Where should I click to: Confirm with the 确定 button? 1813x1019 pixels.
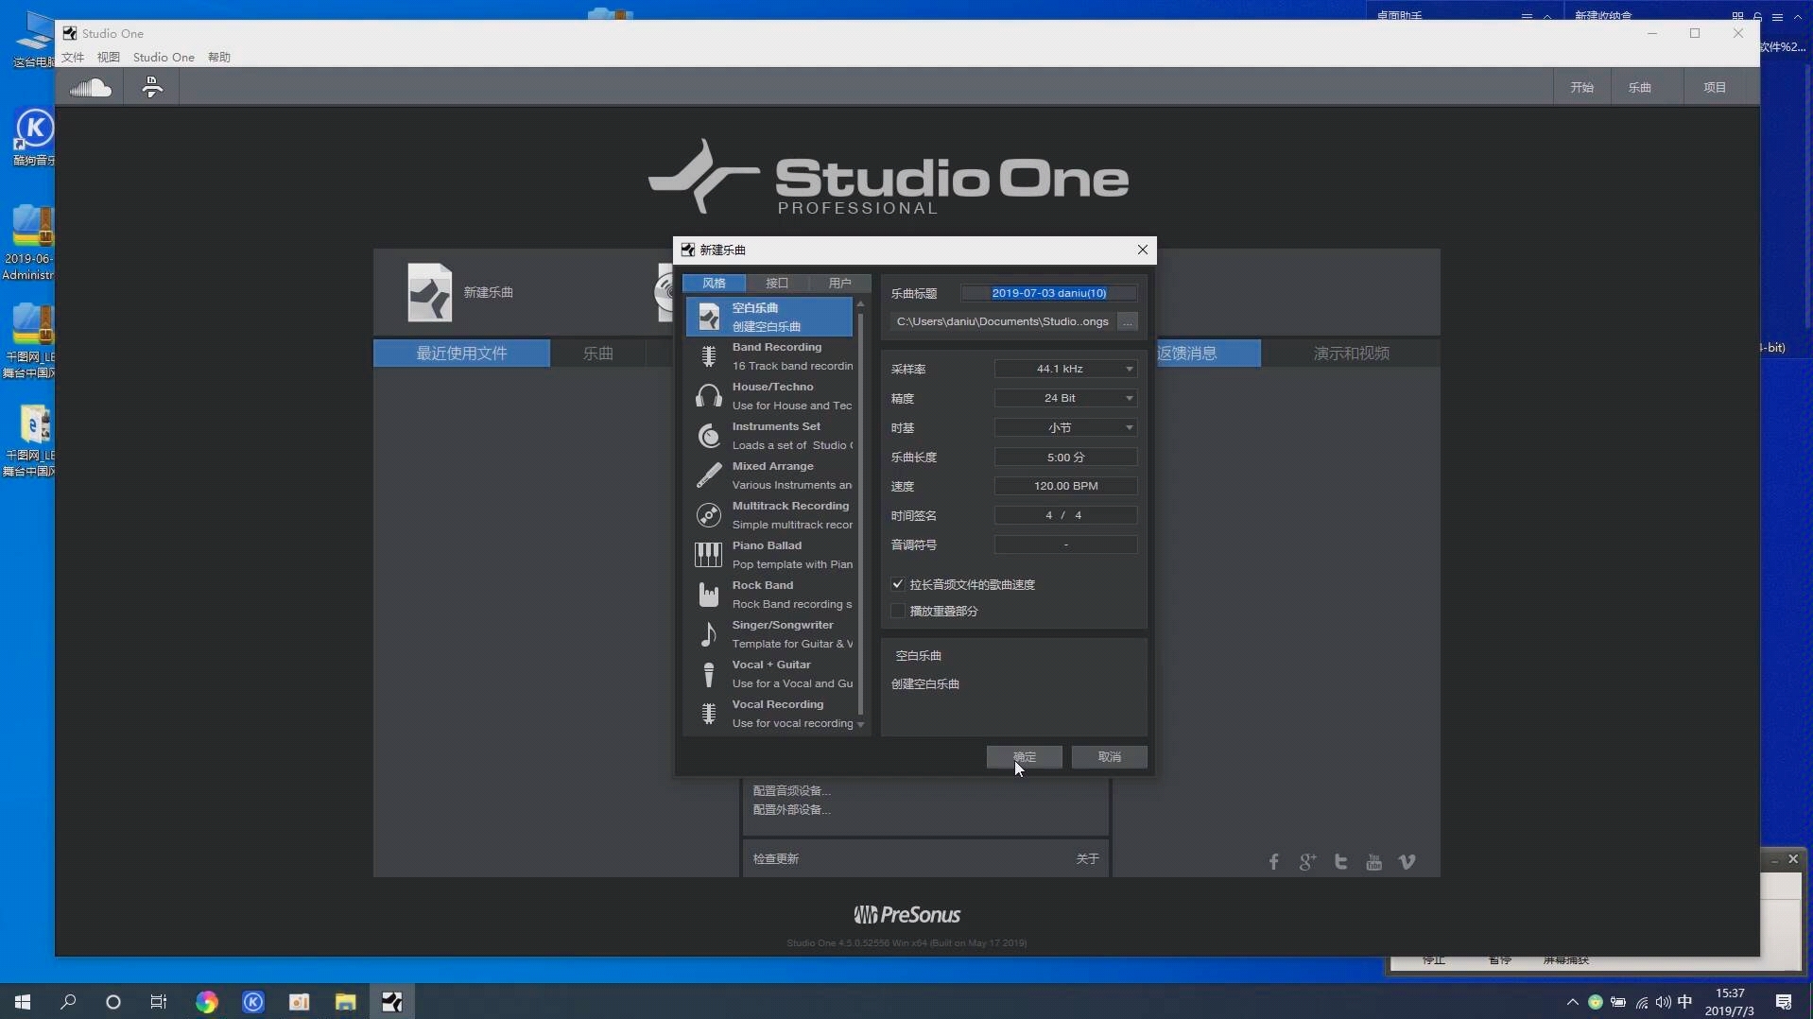[1025, 756]
